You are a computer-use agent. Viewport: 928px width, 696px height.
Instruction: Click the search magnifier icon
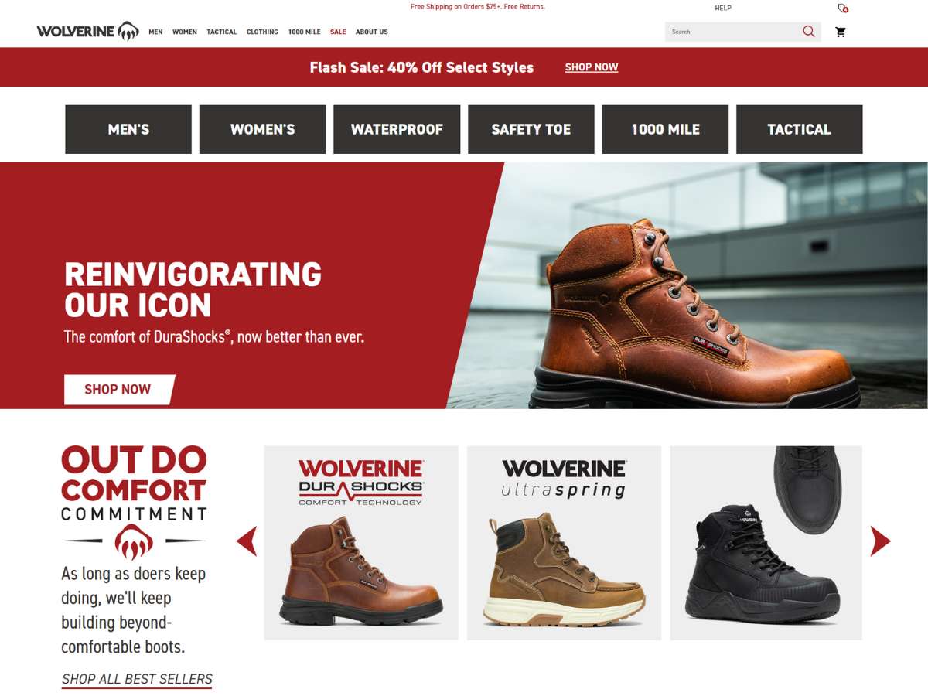(x=808, y=32)
